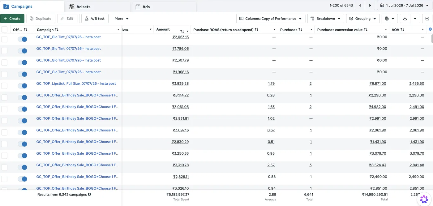Open AOV column options arrow
The width and height of the screenshot is (433, 206).
click(423, 30)
